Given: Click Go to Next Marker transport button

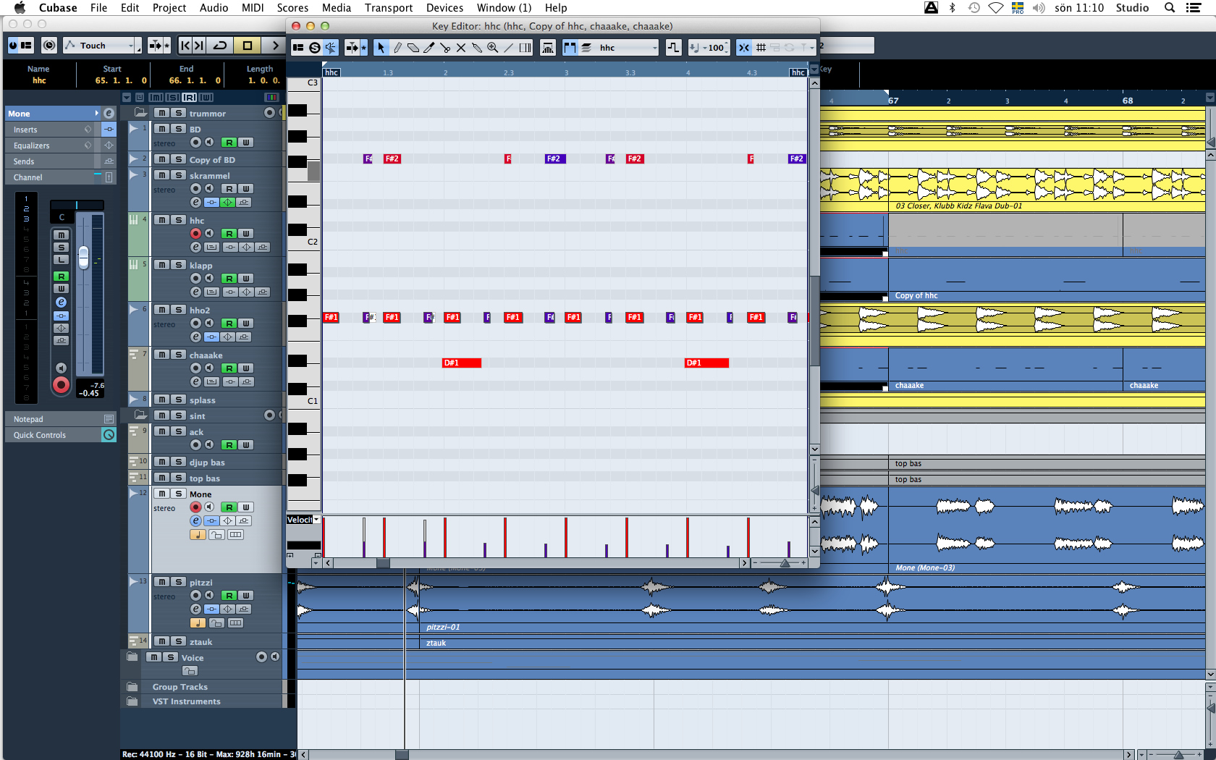Looking at the screenshot, I should click(199, 46).
